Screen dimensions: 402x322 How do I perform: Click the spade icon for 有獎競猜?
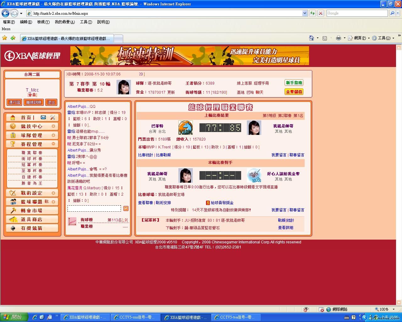click(13, 228)
